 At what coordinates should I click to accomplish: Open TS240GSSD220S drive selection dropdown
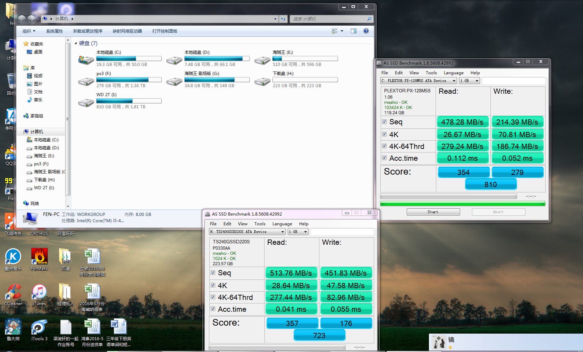coord(247,232)
